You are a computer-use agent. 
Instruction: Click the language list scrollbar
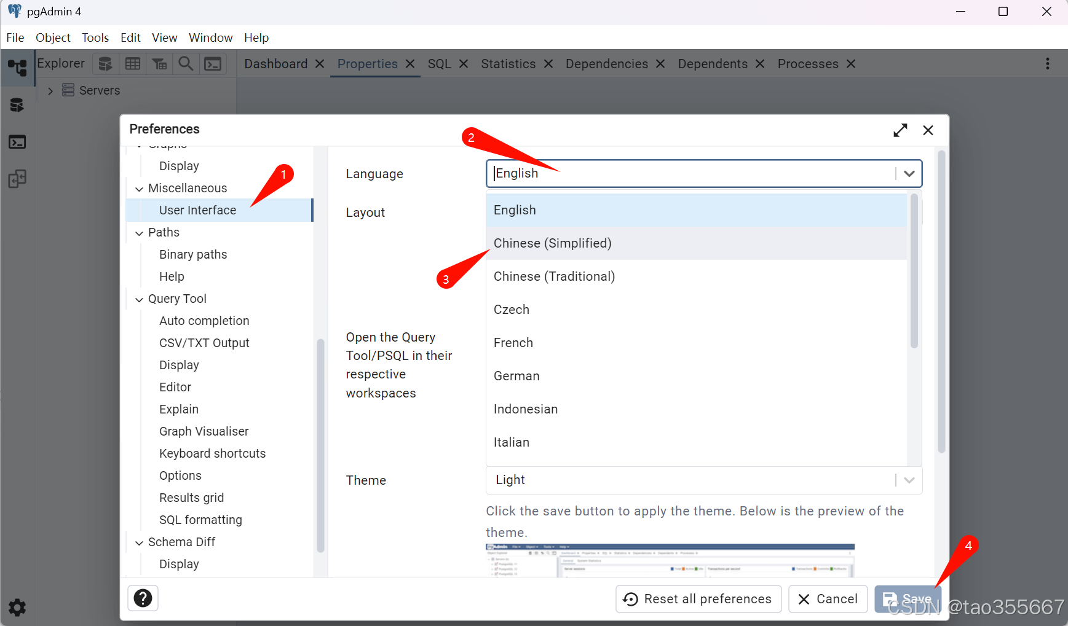(x=914, y=271)
